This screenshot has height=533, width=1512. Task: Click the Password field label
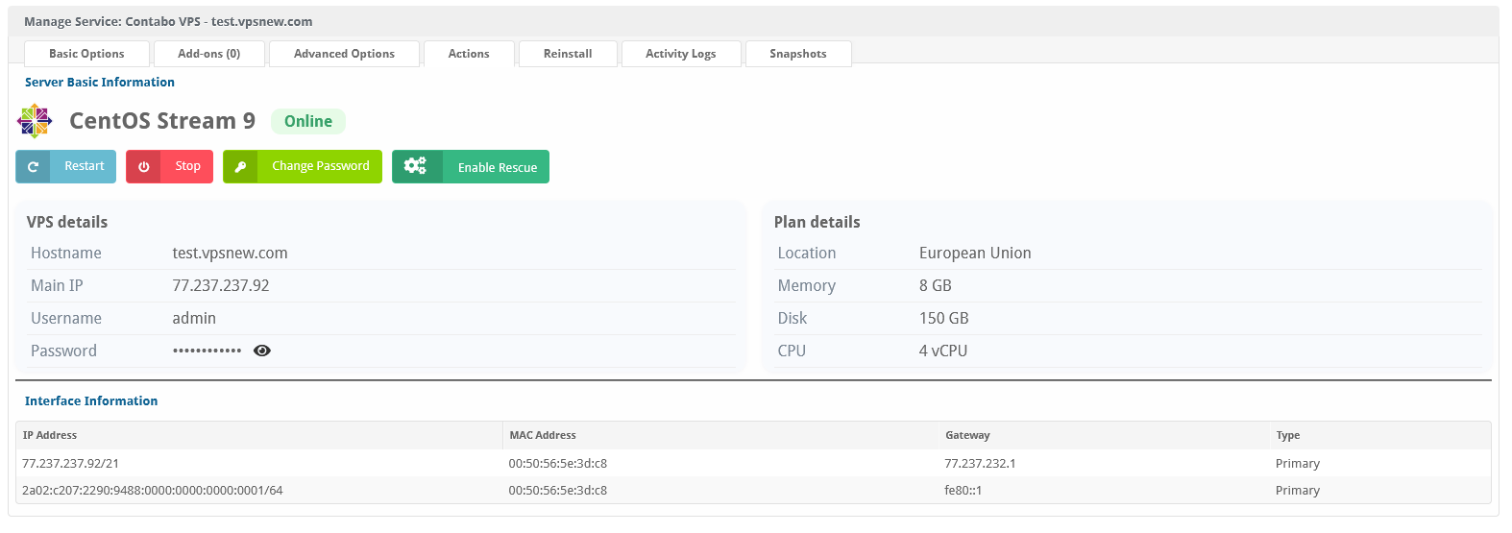(63, 351)
